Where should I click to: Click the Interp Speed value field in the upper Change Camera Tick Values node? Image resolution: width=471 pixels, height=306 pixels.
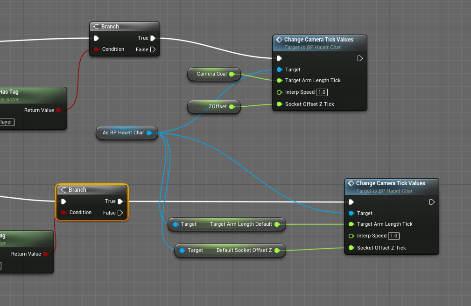point(322,92)
